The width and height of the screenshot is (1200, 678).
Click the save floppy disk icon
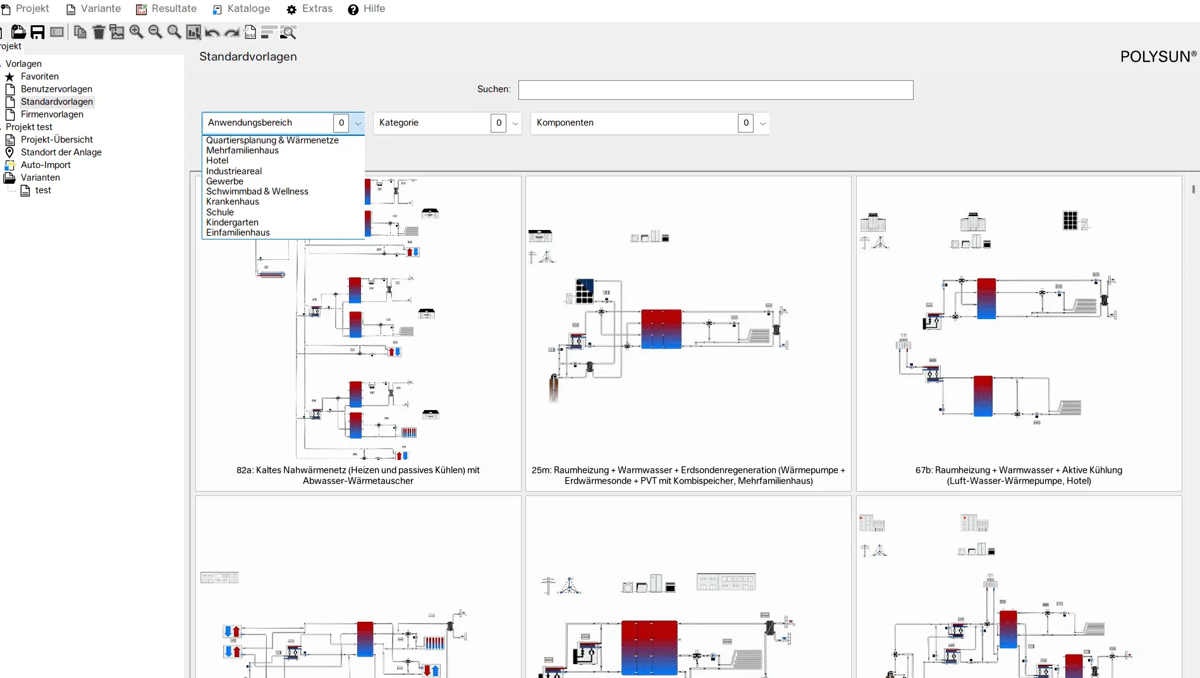pyautogui.click(x=38, y=32)
